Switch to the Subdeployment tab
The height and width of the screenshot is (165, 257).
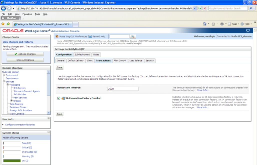(82, 55)
